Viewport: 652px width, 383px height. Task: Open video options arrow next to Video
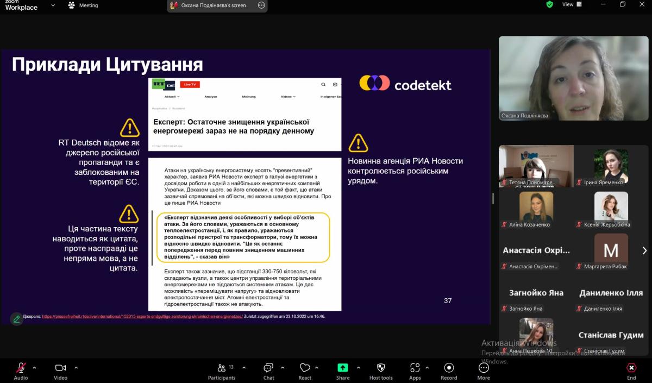pyautogui.click(x=76, y=367)
